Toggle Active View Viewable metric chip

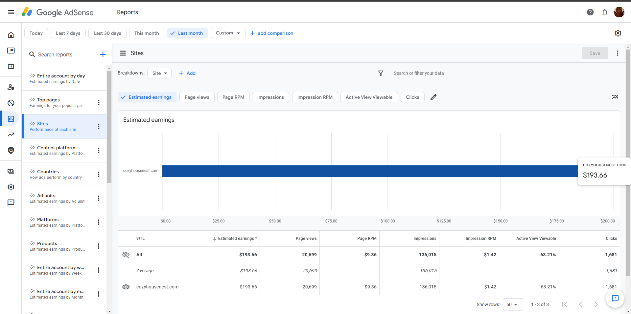pyautogui.click(x=369, y=97)
